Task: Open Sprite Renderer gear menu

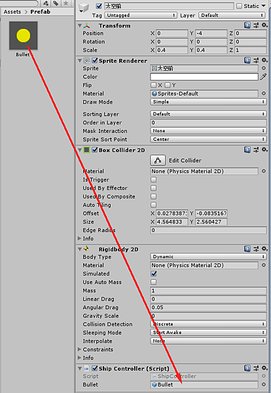Action: tap(264, 60)
